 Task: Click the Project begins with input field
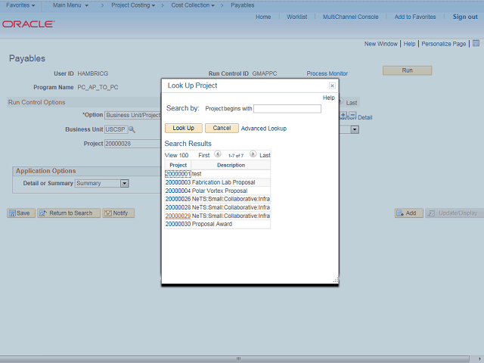[x=287, y=109]
